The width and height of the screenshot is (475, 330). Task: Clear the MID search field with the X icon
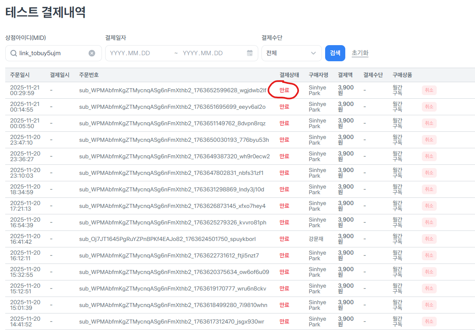(x=92, y=53)
